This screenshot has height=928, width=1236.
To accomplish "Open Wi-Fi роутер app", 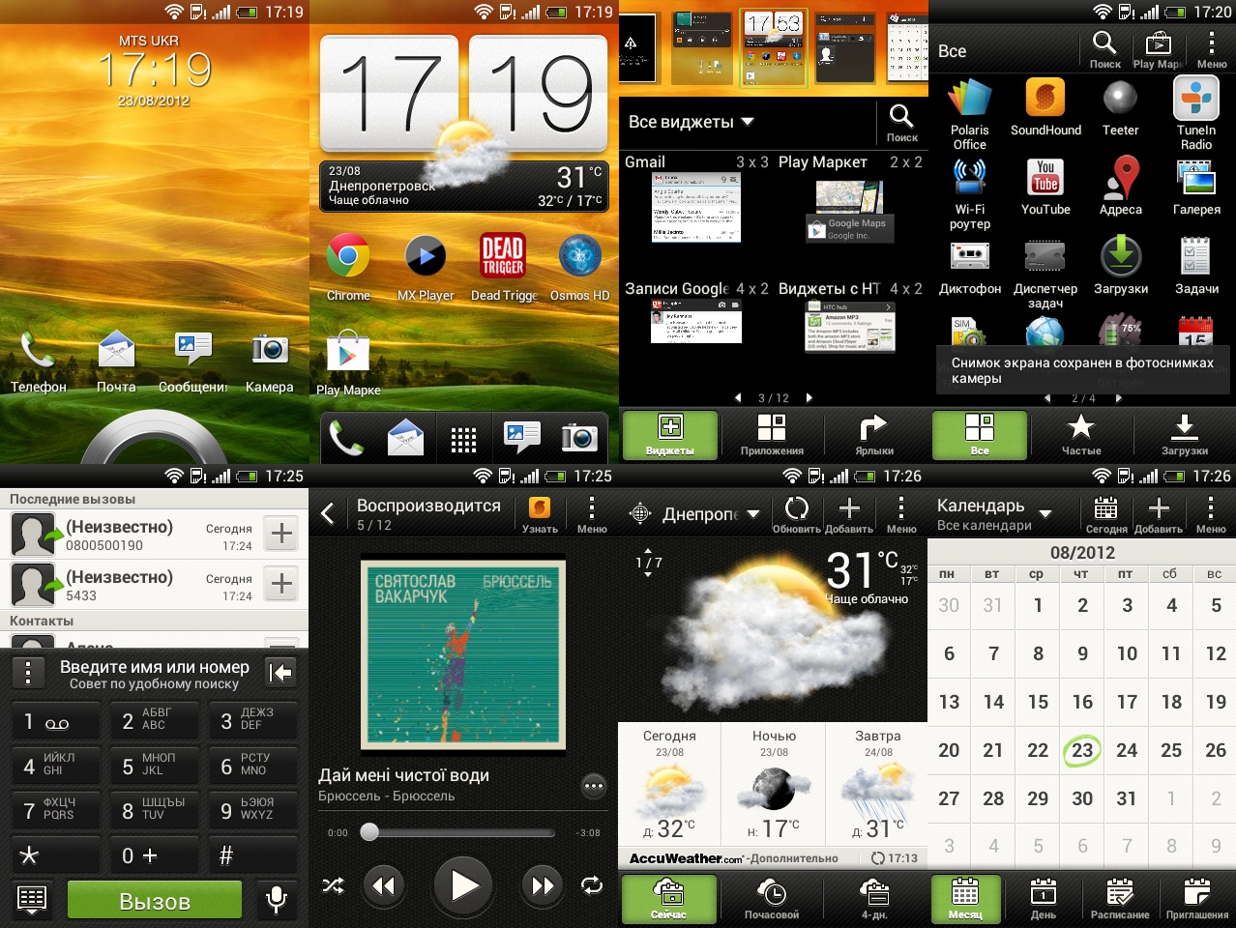I will [970, 178].
